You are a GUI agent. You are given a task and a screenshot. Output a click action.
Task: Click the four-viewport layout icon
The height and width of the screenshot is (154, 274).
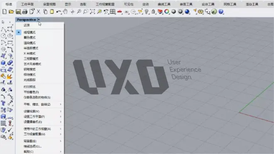[x=113, y=12]
